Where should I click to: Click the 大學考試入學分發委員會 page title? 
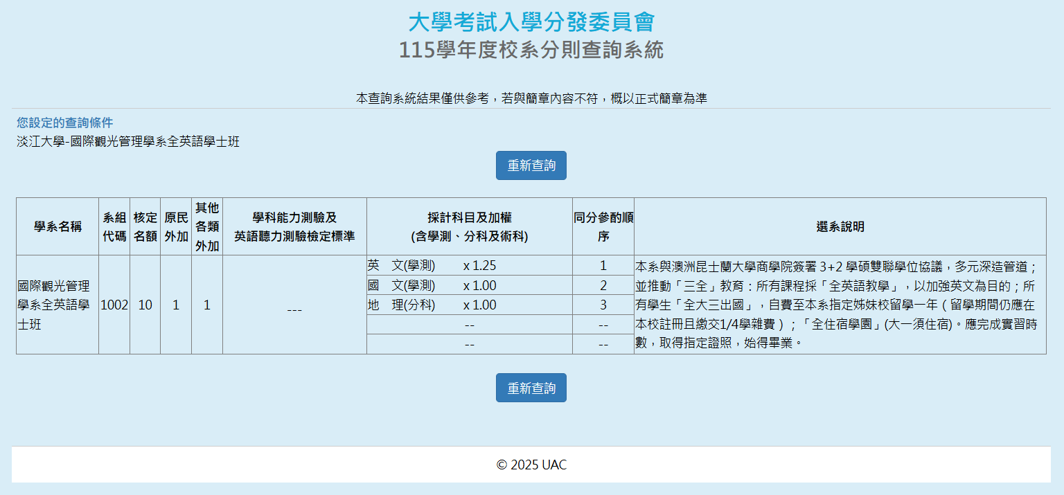531,22
